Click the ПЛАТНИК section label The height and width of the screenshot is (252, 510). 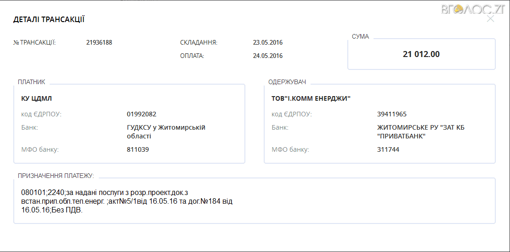coord(31,82)
